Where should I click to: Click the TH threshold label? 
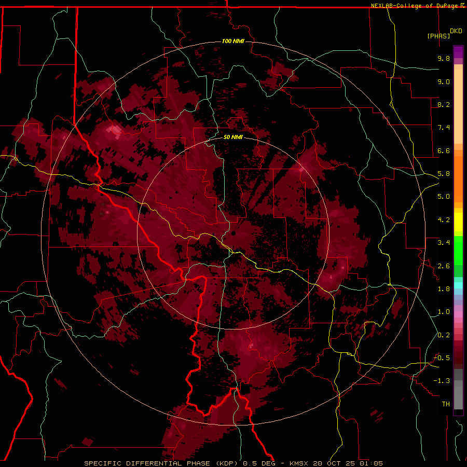pyautogui.click(x=446, y=404)
